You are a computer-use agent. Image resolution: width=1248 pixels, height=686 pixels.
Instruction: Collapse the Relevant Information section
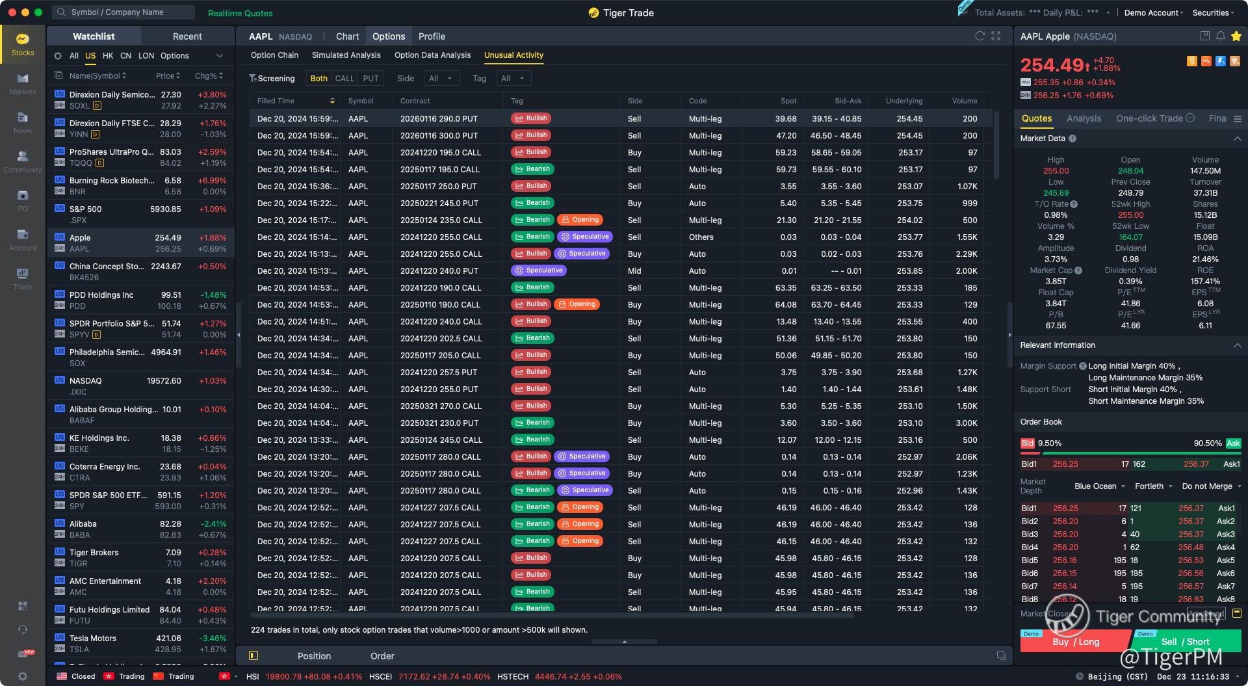(x=1237, y=345)
